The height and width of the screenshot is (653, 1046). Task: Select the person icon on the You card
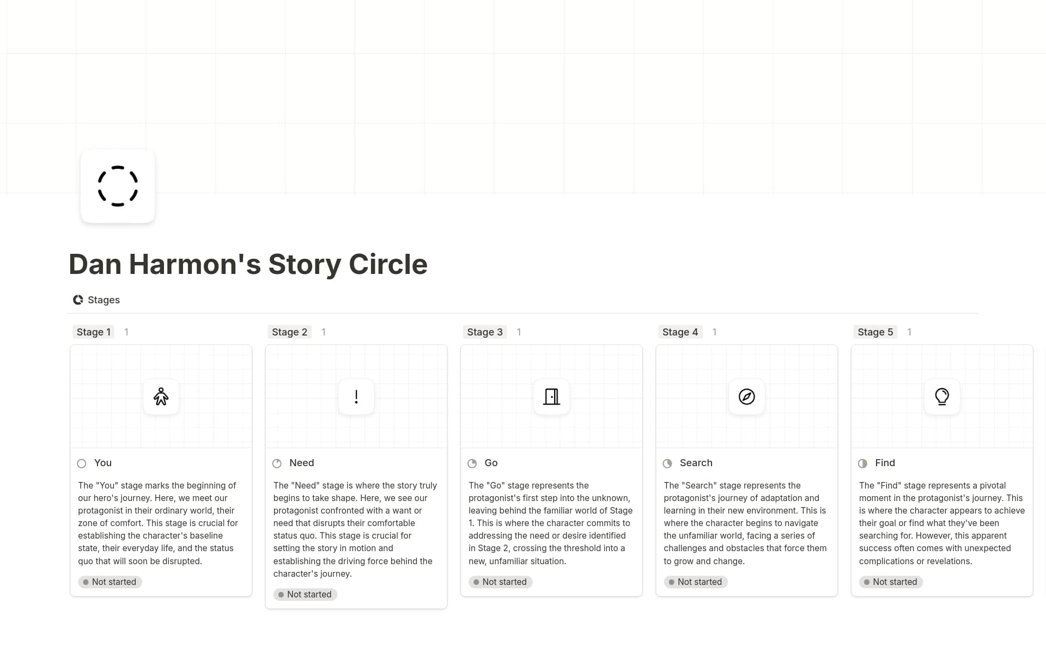[x=161, y=396]
